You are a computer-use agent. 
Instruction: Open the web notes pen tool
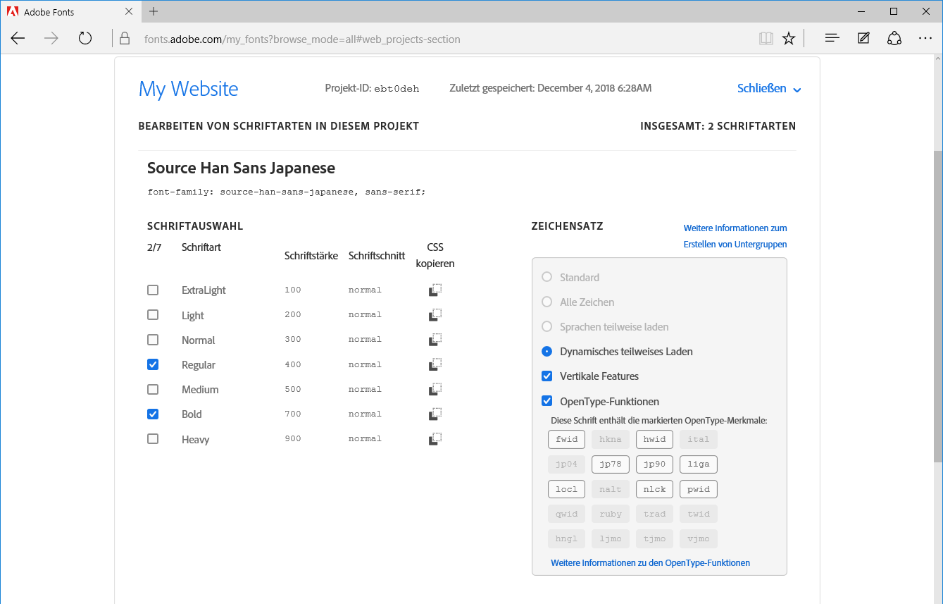(x=863, y=39)
